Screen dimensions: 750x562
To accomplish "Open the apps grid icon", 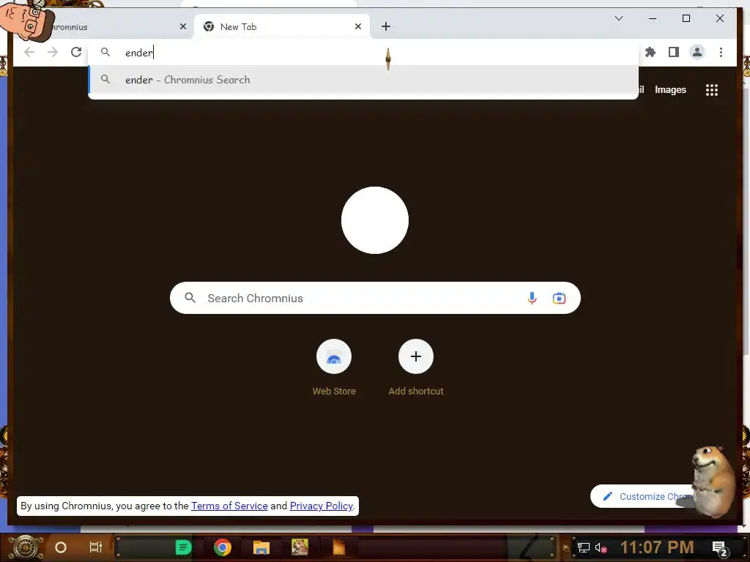I will 712,90.
